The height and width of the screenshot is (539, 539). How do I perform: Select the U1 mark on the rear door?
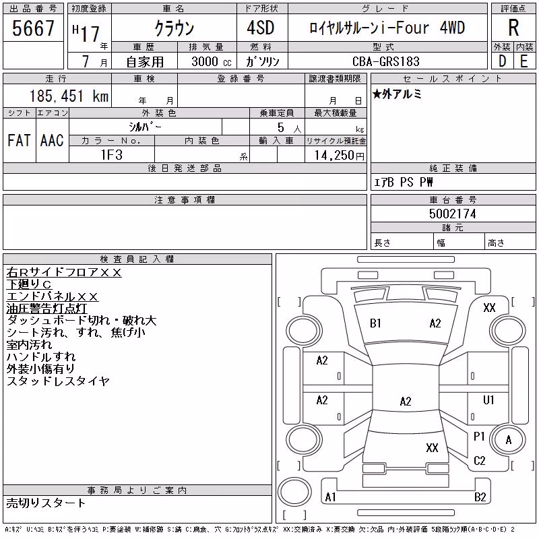488,400
